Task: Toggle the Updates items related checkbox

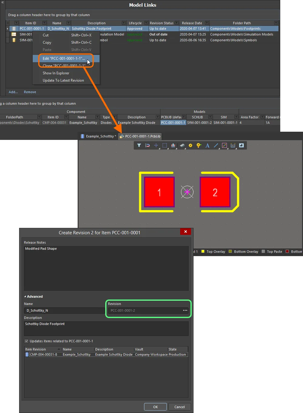Action: click(26, 341)
